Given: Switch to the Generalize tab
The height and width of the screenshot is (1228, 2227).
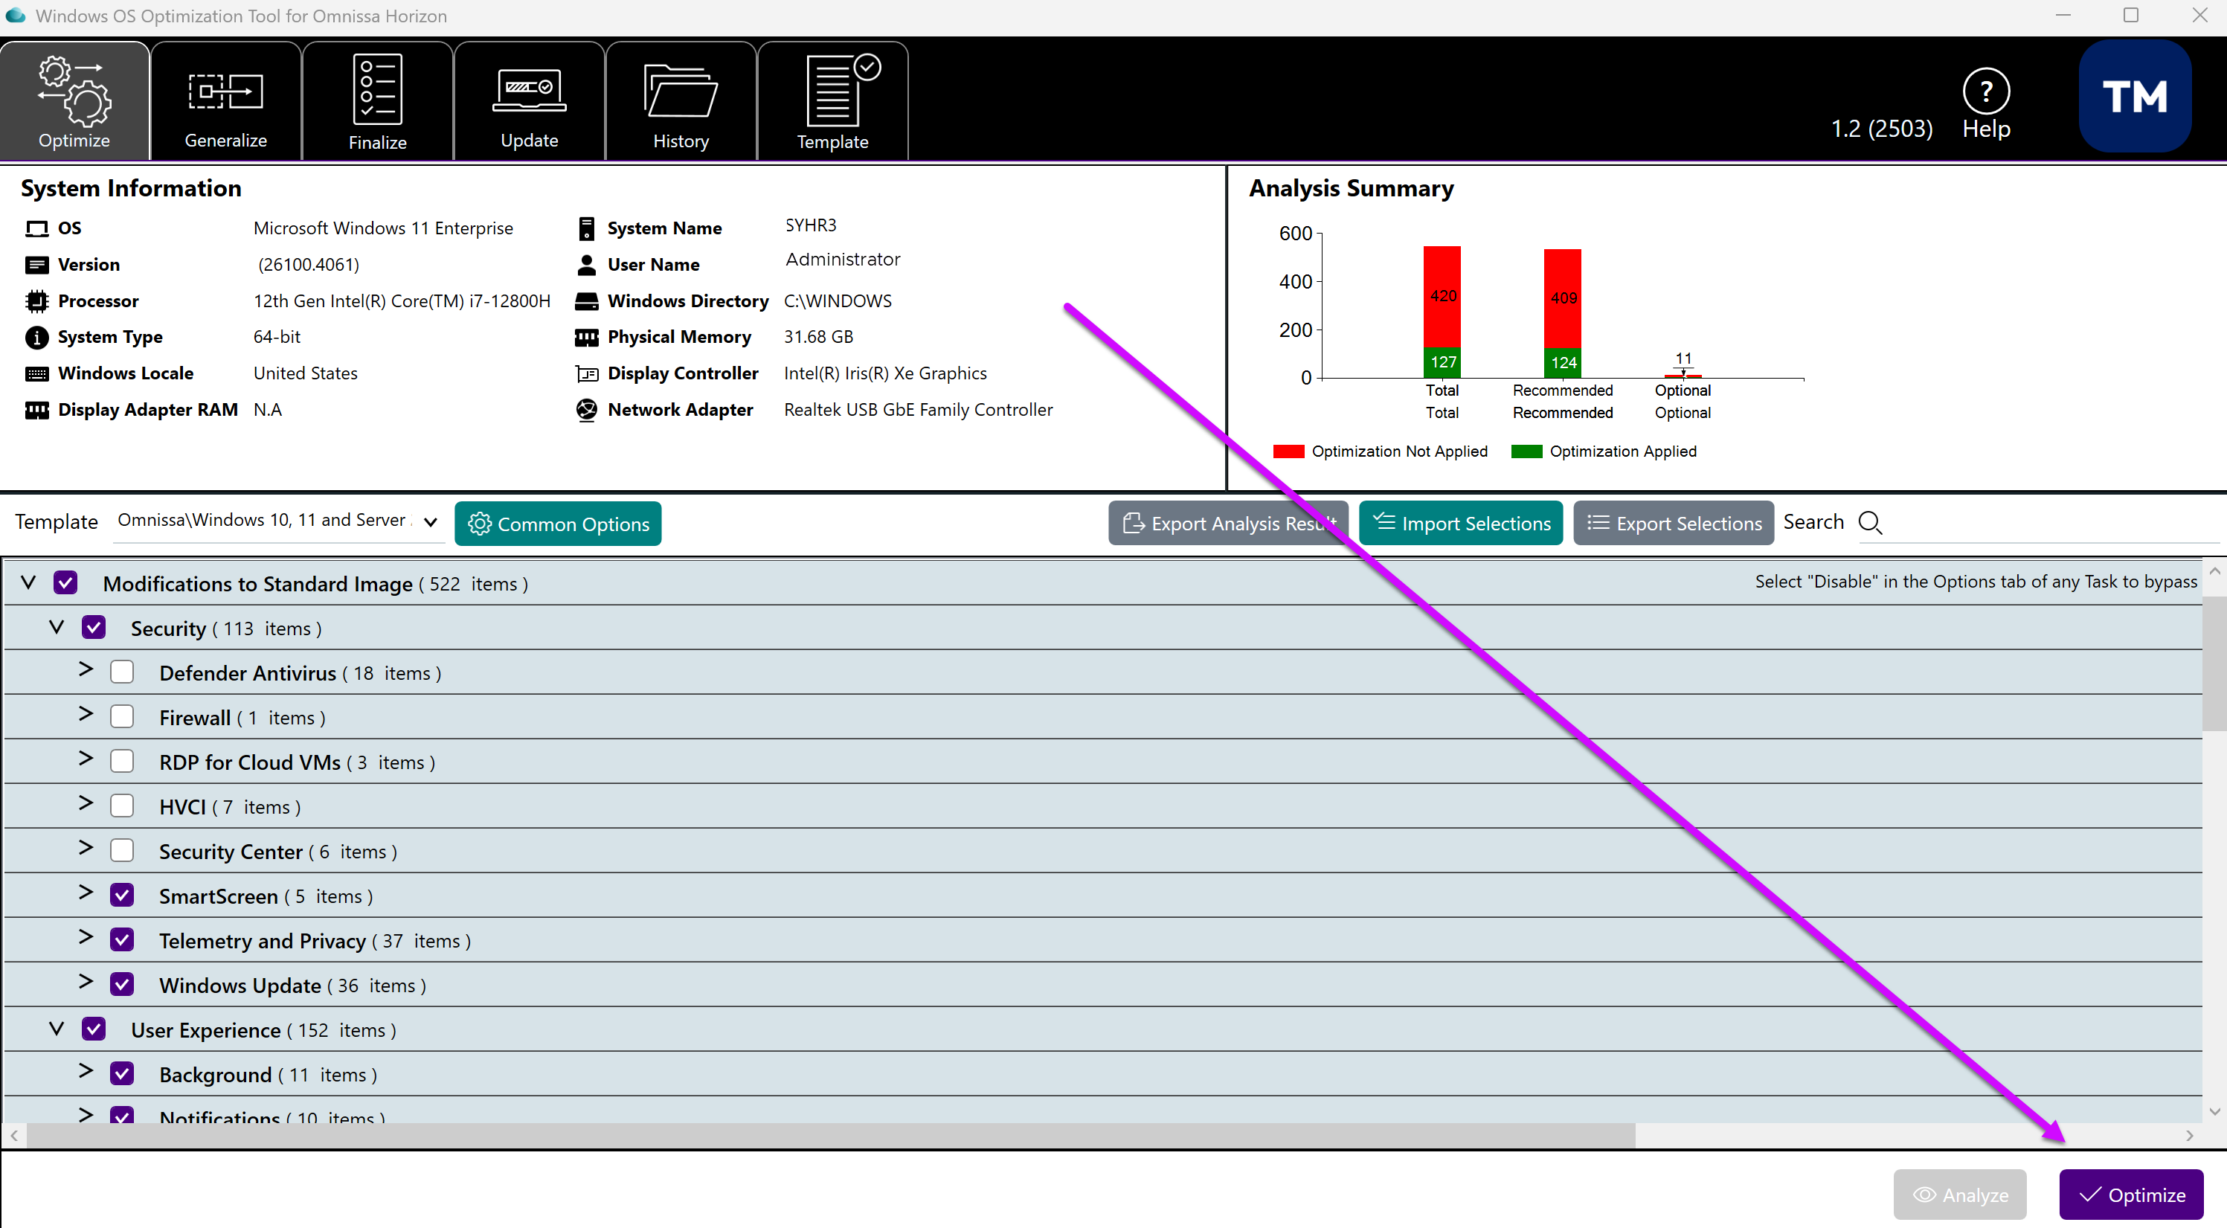Looking at the screenshot, I should click(225, 101).
